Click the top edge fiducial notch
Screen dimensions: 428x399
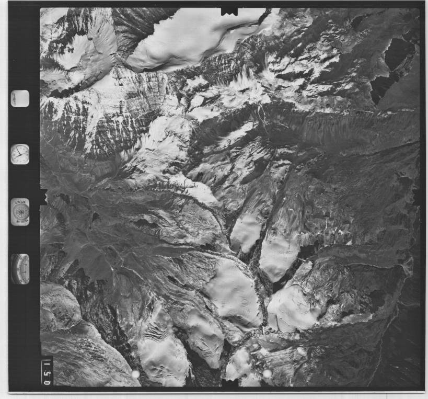point(229,12)
